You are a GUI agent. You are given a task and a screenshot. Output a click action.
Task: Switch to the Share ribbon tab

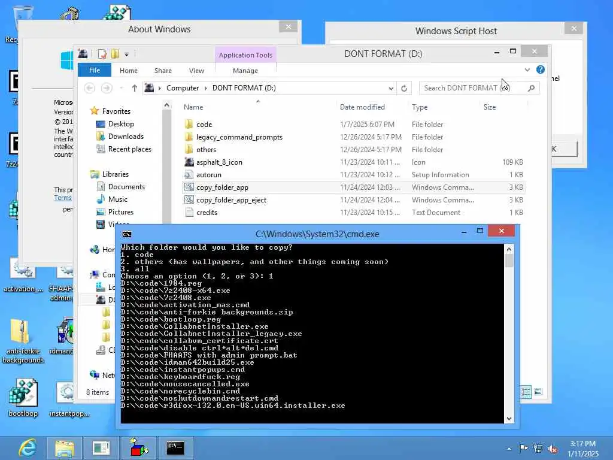tap(163, 71)
